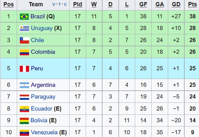The image size is (199, 137).
Task: Click the GD column header
Action: coord(176,5)
